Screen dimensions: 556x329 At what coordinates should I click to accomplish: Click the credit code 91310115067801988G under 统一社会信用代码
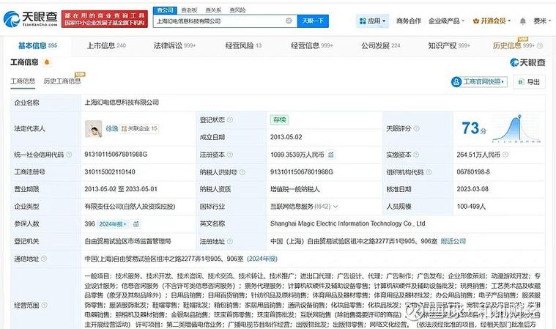pos(116,155)
